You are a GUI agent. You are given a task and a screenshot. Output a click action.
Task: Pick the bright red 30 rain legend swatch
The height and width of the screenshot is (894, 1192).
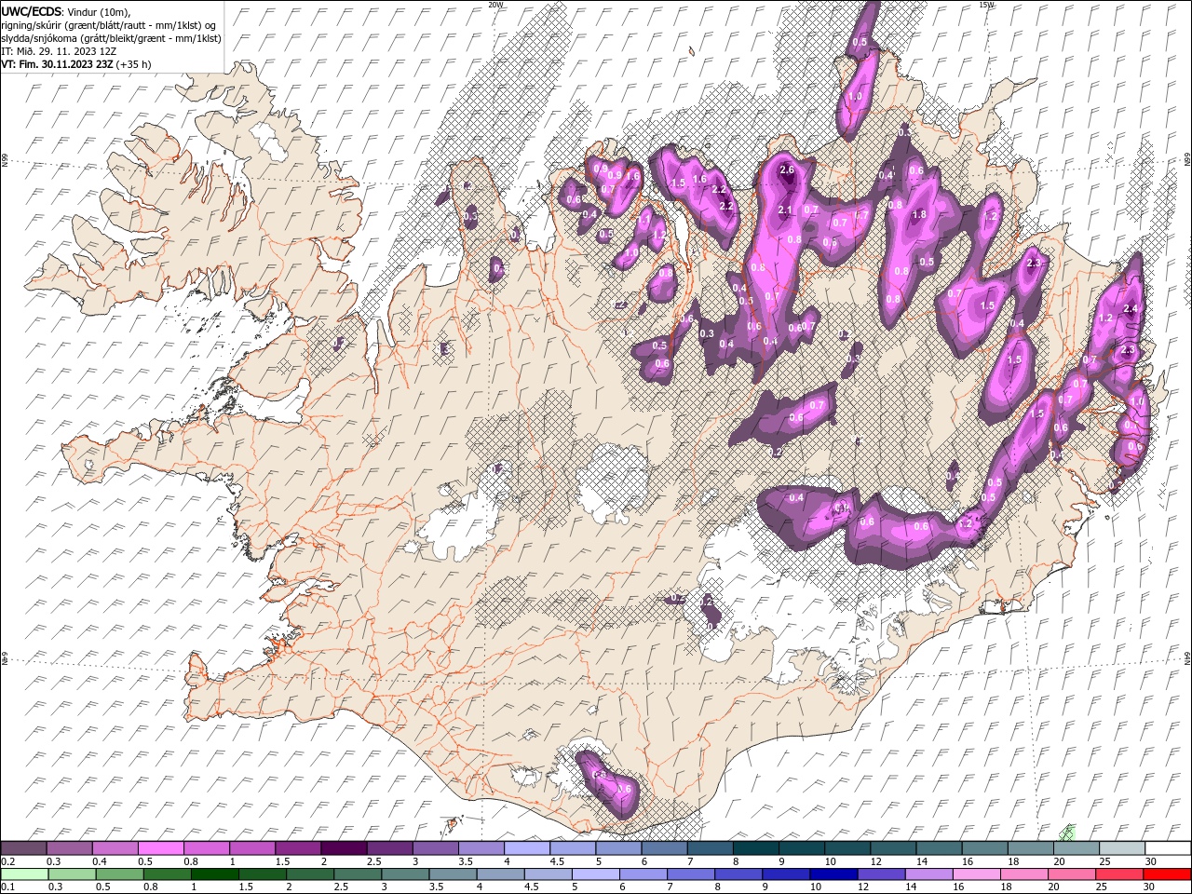[1167, 874]
